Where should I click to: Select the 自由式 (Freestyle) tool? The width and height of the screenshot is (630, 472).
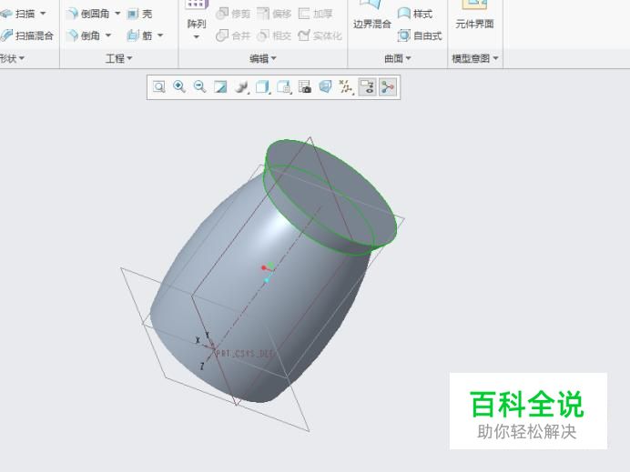point(420,35)
